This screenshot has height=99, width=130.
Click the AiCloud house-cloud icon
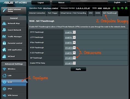click(4, 56)
